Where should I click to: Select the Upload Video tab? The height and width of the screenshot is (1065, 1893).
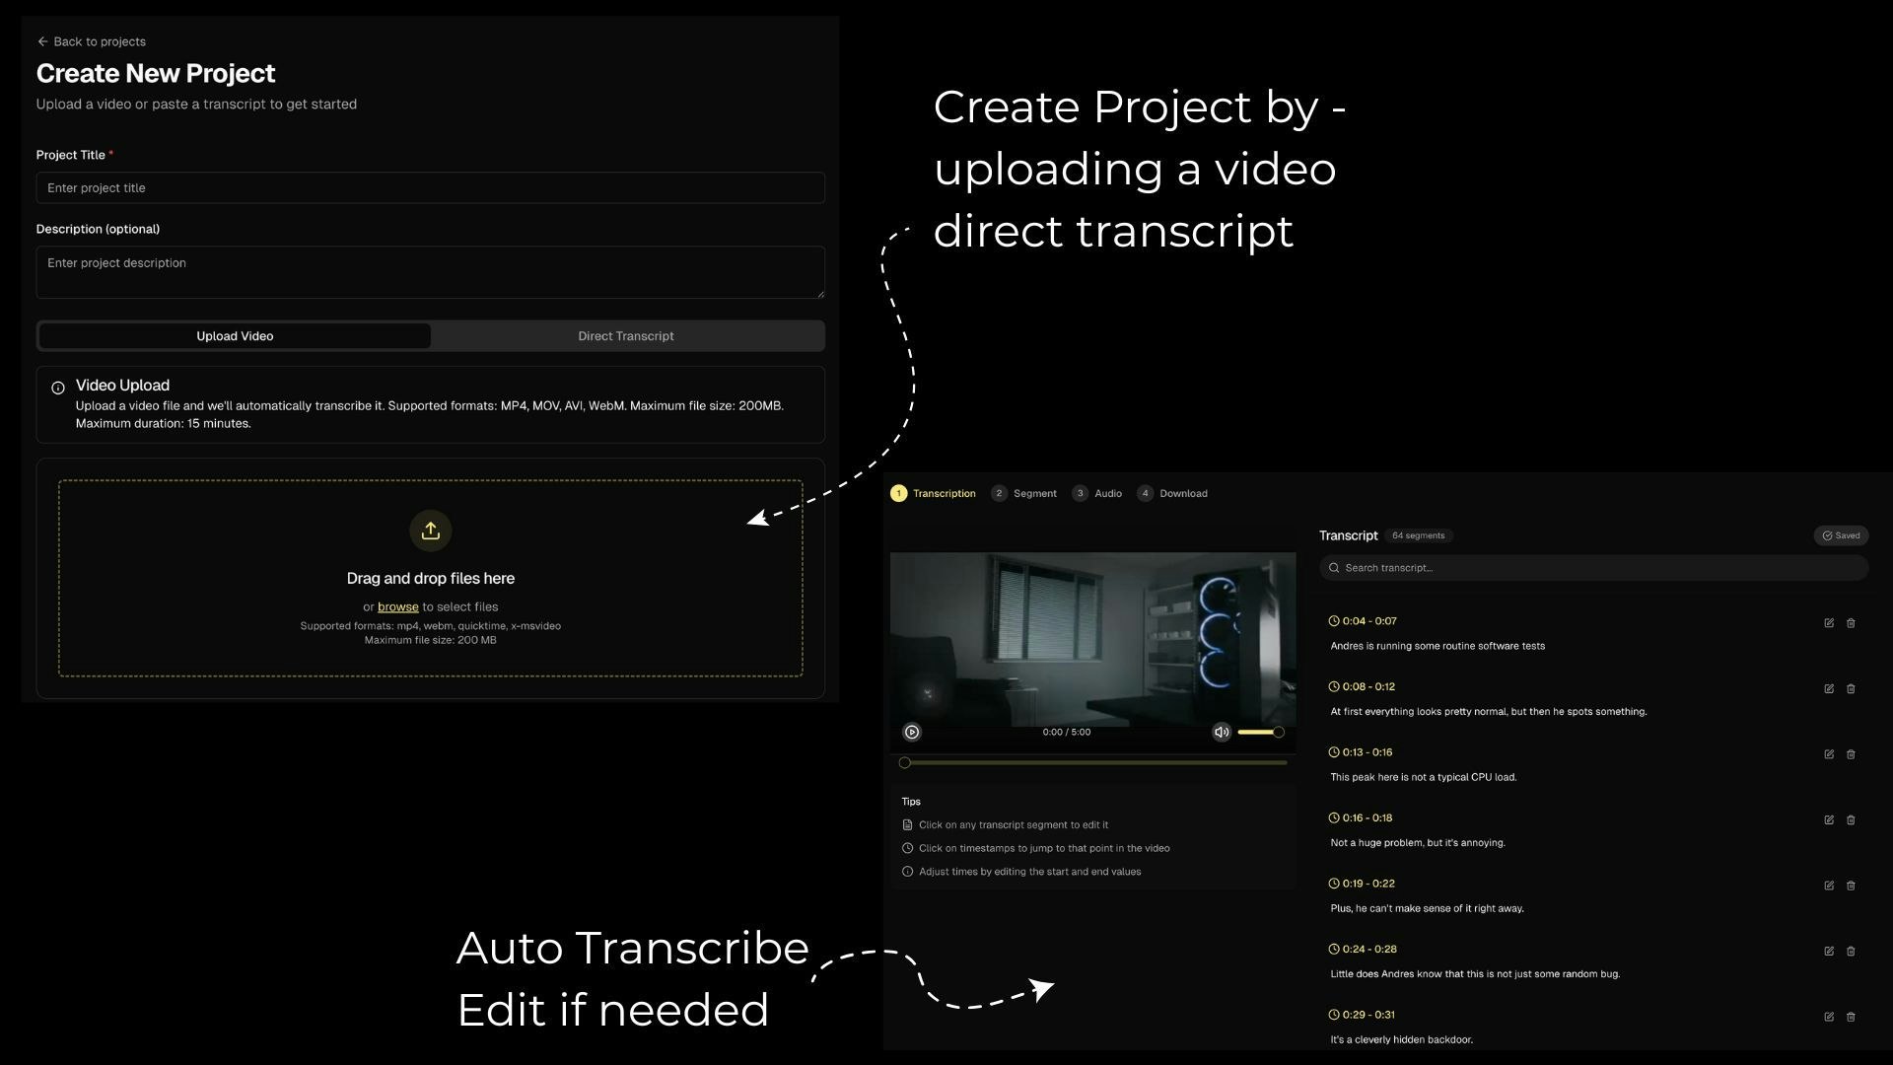pos(235,336)
